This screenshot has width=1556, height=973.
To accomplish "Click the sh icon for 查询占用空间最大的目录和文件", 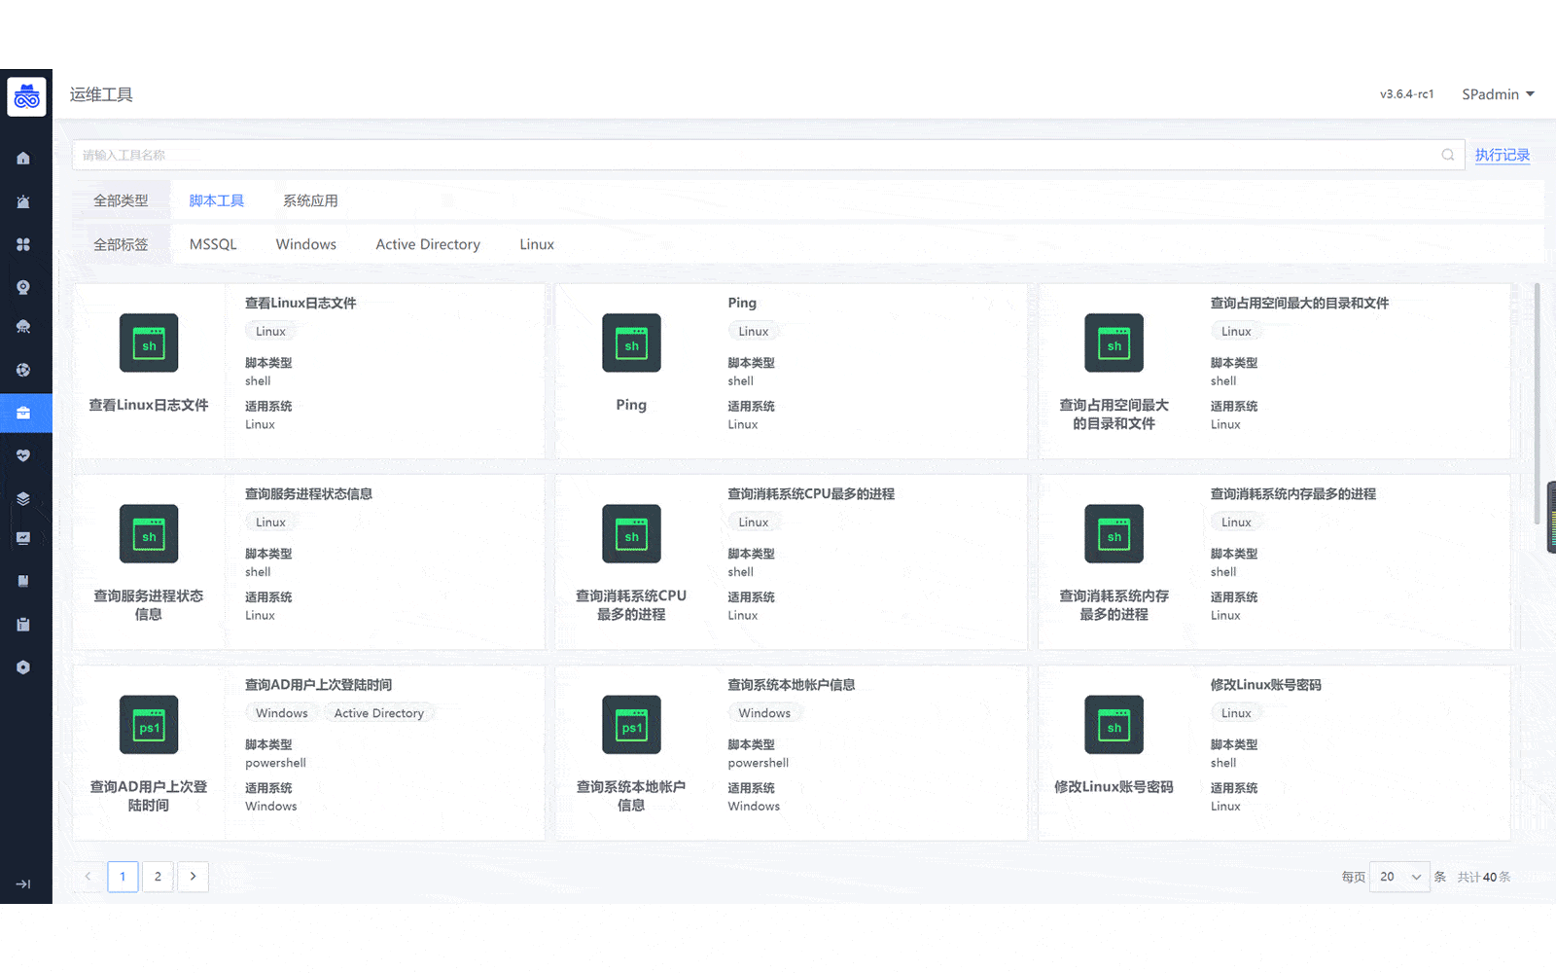I will click(x=1114, y=342).
